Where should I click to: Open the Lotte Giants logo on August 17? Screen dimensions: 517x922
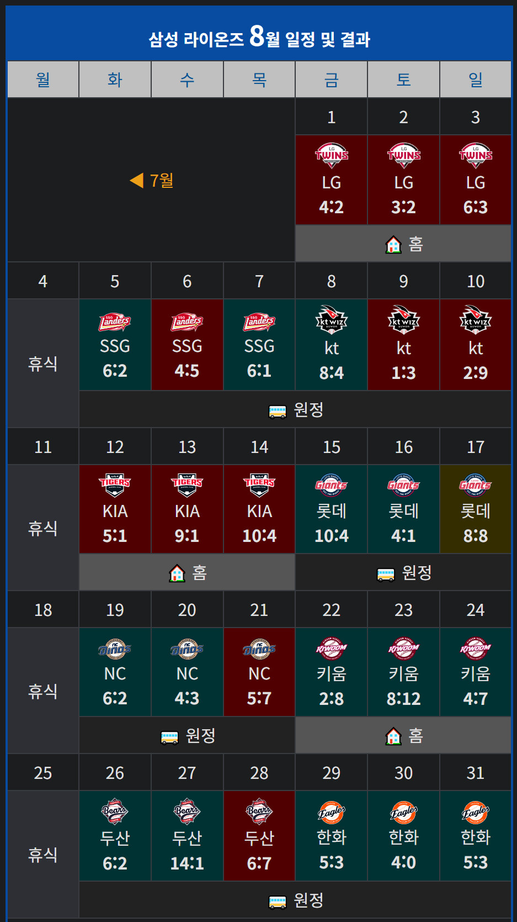tap(476, 484)
